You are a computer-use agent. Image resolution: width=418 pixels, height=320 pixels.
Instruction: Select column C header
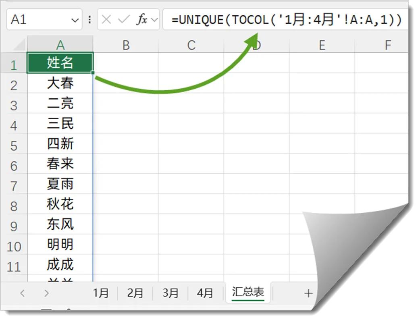click(x=191, y=45)
